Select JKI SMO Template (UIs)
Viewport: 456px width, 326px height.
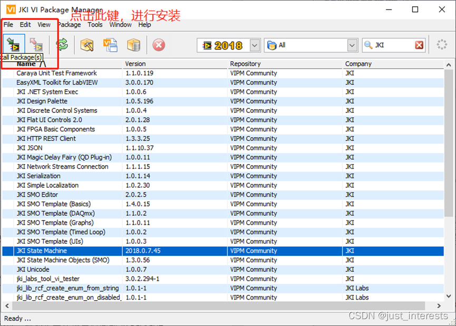(x=223, y=241)
